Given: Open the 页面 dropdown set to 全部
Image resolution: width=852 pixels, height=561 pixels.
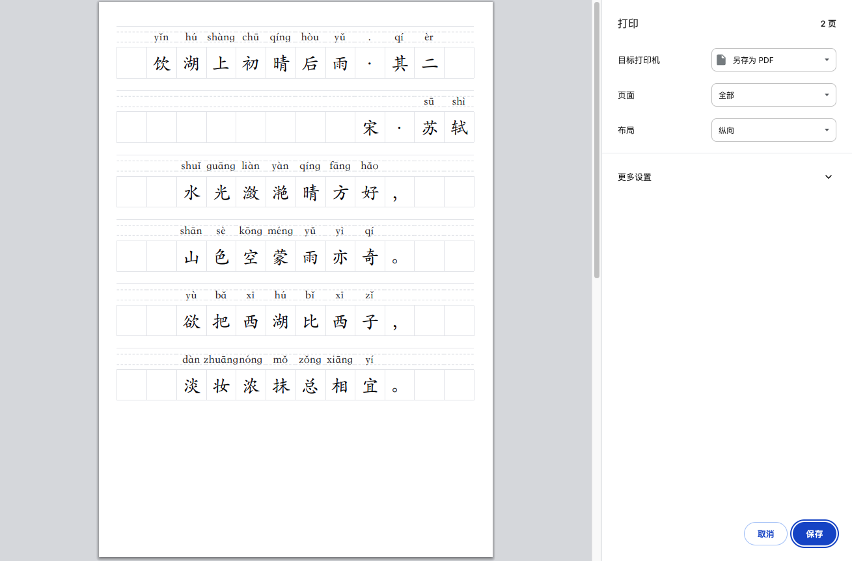Looking at the screenshot, I should click(x=773, y=95).
